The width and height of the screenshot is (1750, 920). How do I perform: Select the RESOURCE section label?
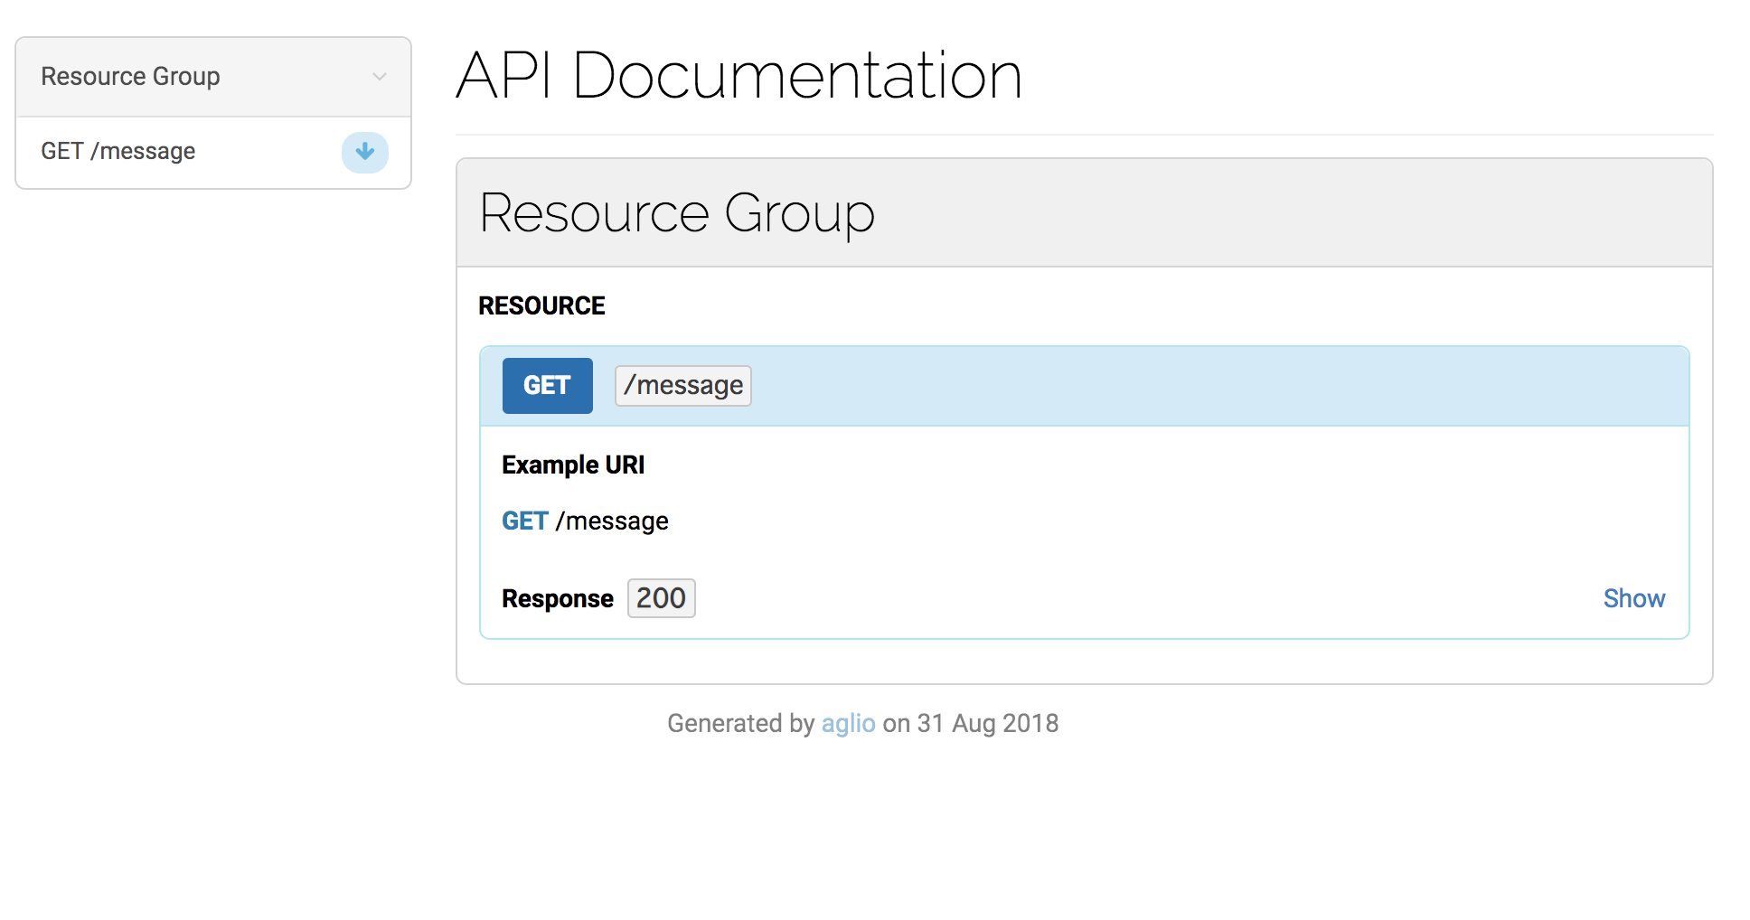(x=541, y=305)
